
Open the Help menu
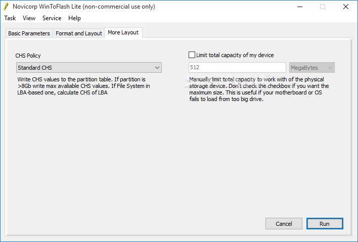click(74, 18)
